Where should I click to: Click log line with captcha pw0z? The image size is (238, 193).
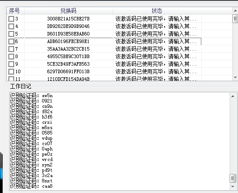coord(31,154)
